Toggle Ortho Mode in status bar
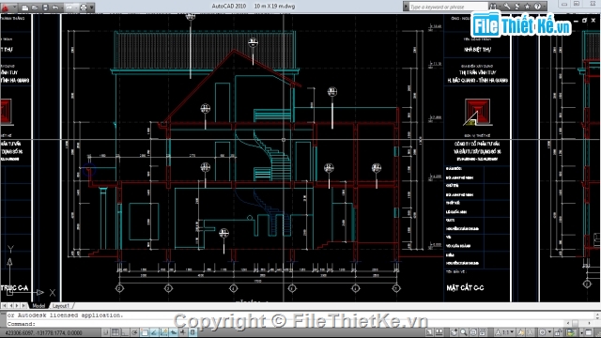The height and width of the screenshot is (338, 601). (x=125, y=332)
